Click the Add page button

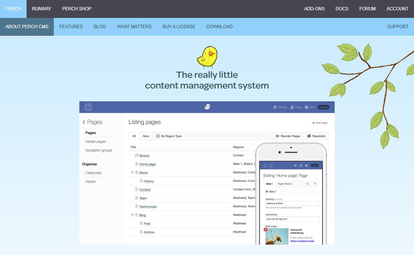[319, 123]
